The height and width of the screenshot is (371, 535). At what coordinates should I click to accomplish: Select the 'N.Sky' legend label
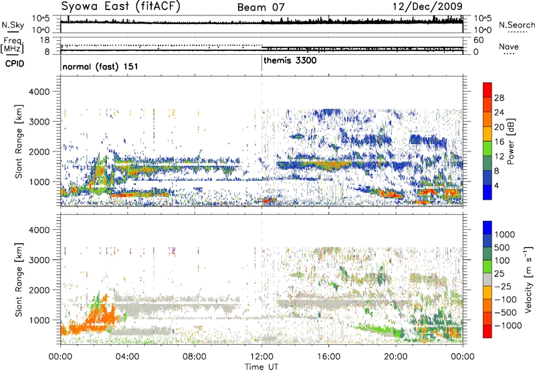[x=13, y=25]
